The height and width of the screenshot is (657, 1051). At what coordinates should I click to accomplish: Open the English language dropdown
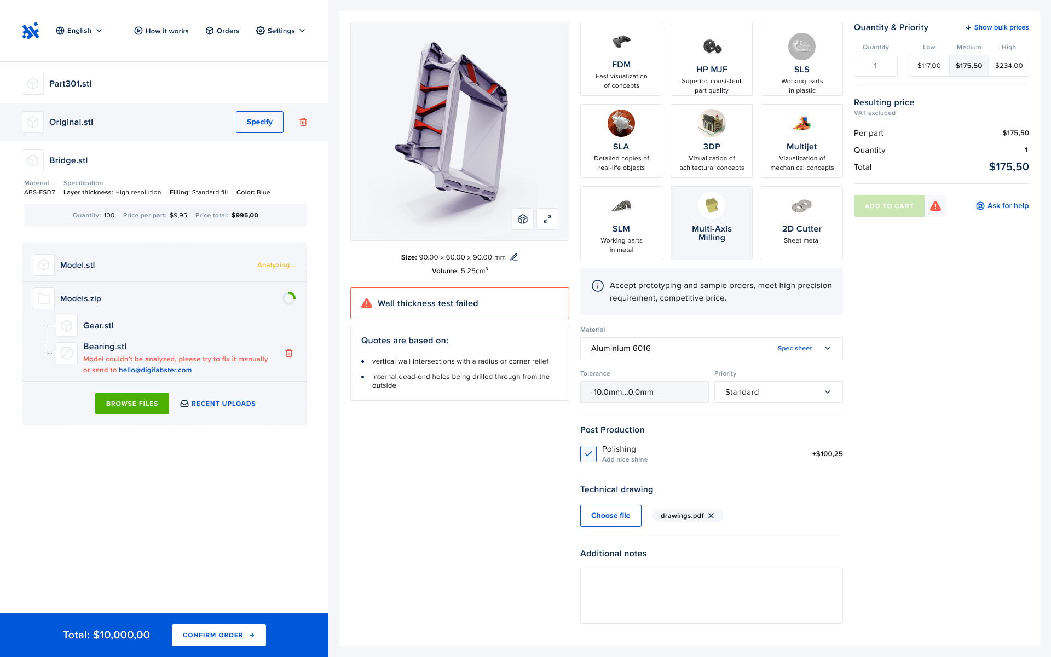pyautogui.click(x=79, y=31)
